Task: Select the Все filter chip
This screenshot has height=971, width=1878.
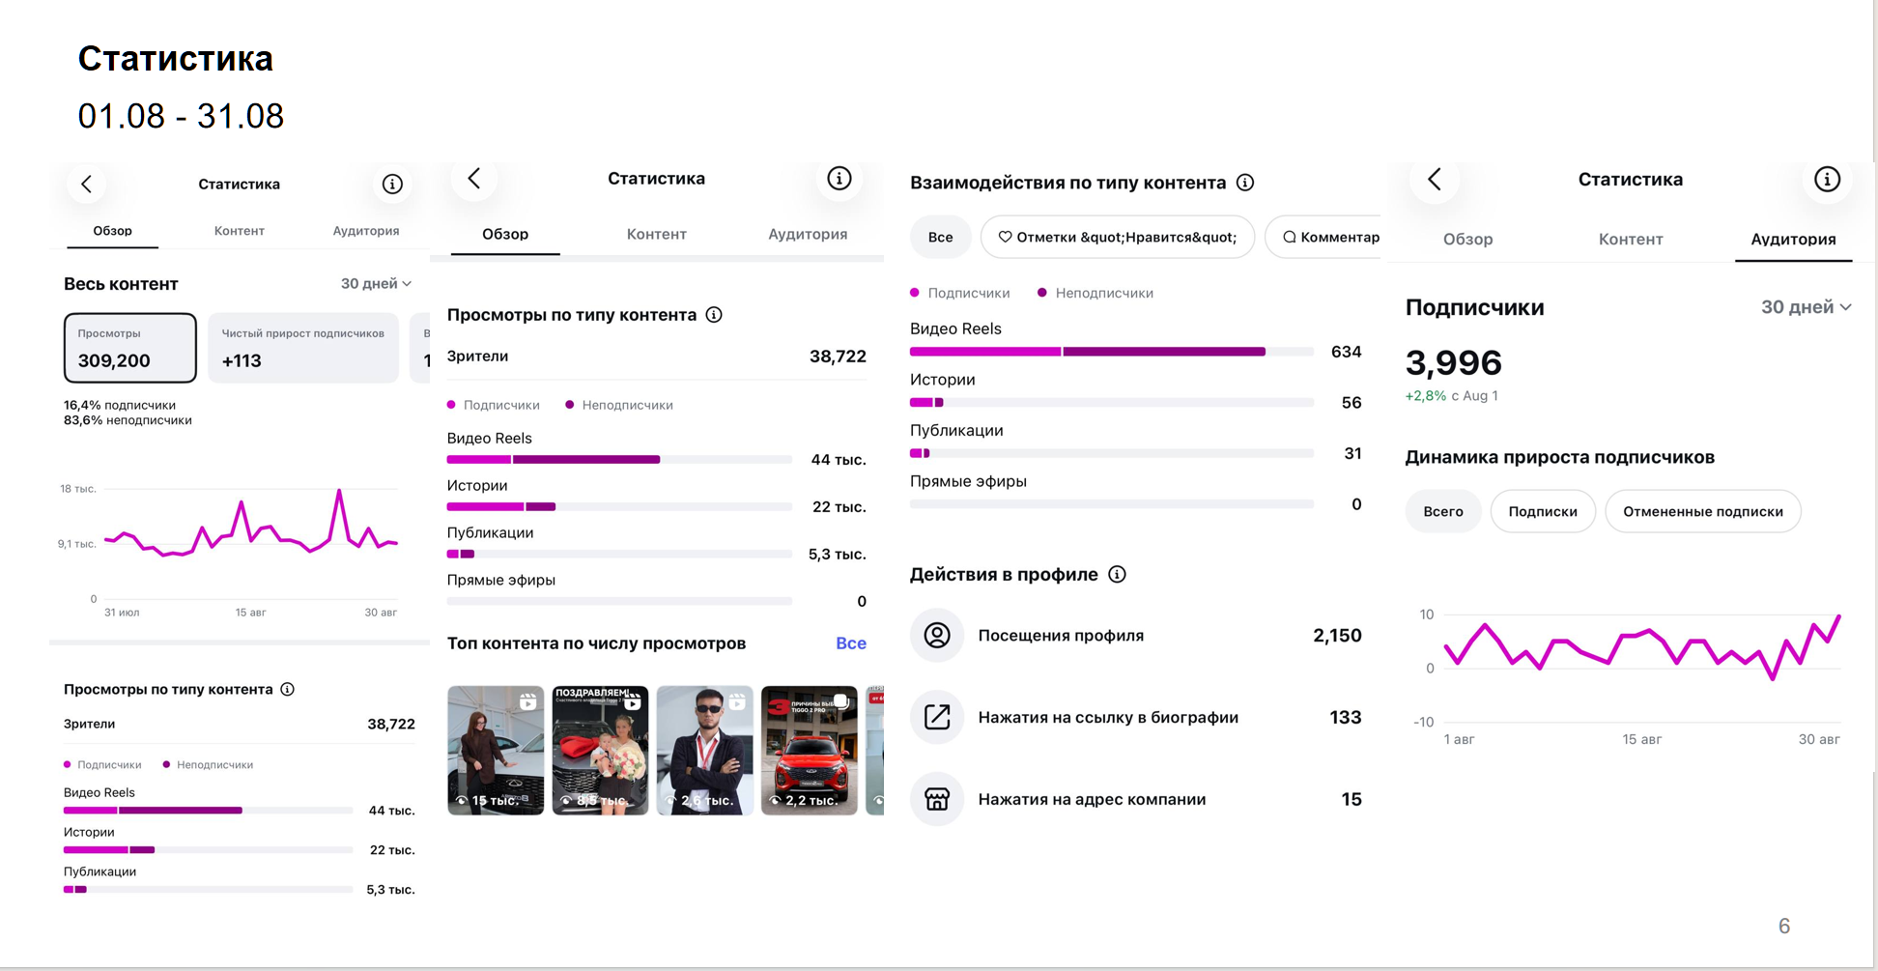Action: coord(940,237)
